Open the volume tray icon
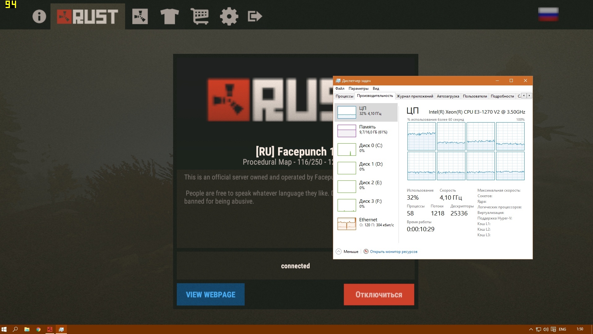The image size is (593, 334). click(x=546, y=329)
